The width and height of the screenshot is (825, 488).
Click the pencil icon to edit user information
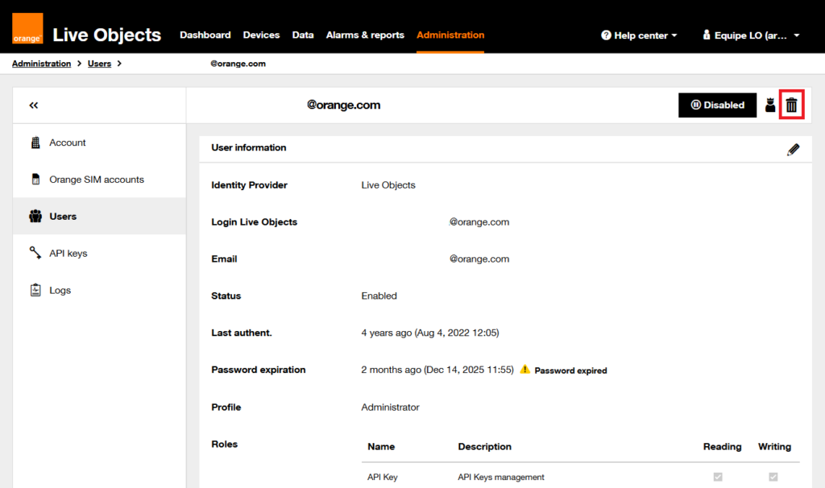tap(793, 149)
